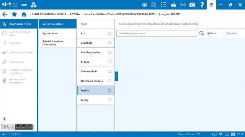Open help question mark icon

[x=202, y=5]
